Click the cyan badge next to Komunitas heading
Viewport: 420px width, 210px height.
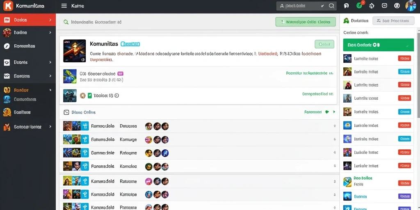130,44
